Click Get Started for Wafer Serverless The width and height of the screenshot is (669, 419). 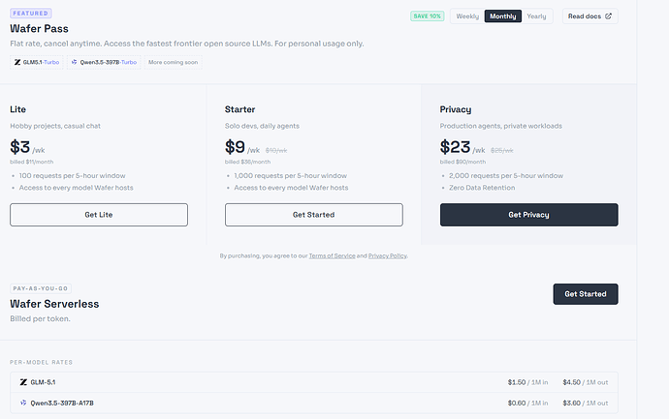point(586,294)
